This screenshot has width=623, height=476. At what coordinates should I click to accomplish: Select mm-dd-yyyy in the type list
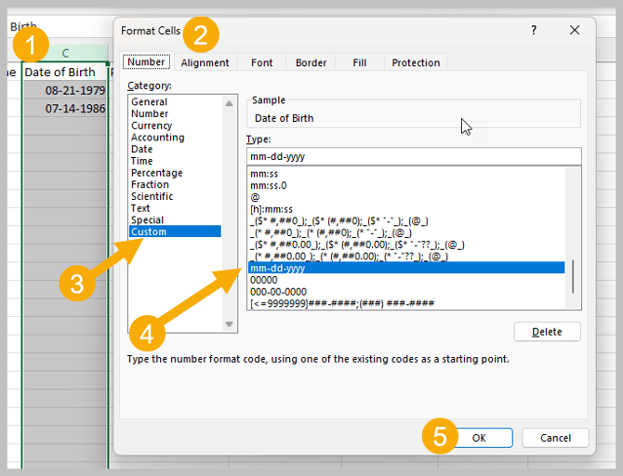406,268
